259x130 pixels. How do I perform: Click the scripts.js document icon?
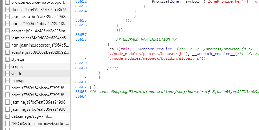(7, 67)
